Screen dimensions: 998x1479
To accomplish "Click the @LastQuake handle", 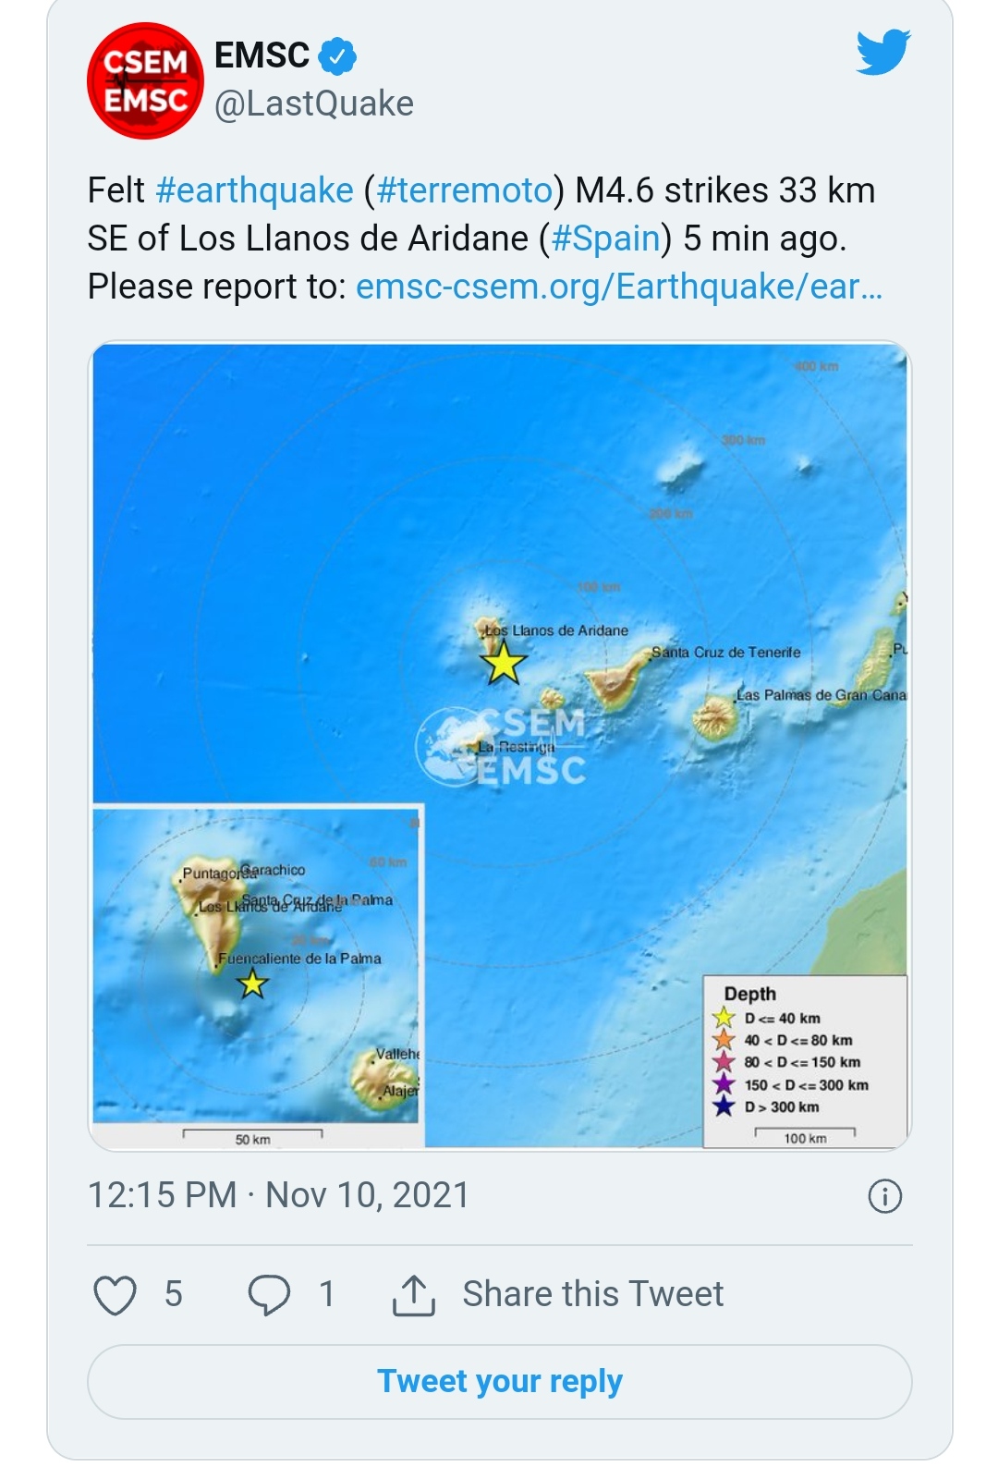I will [314, 104].
